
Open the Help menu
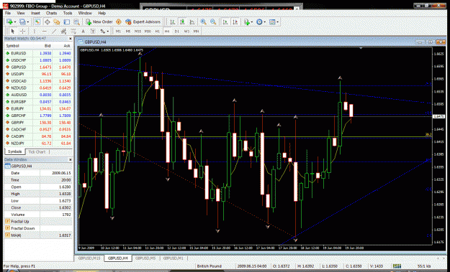pos(102,13)
